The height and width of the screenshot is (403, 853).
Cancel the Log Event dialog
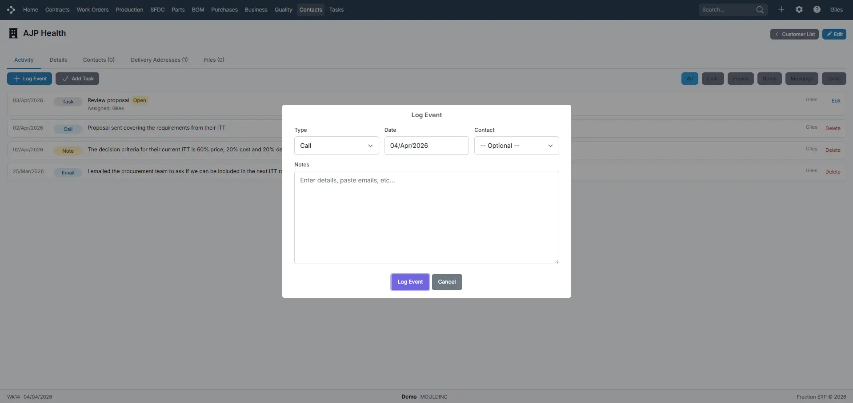click(x=446, y=282)
